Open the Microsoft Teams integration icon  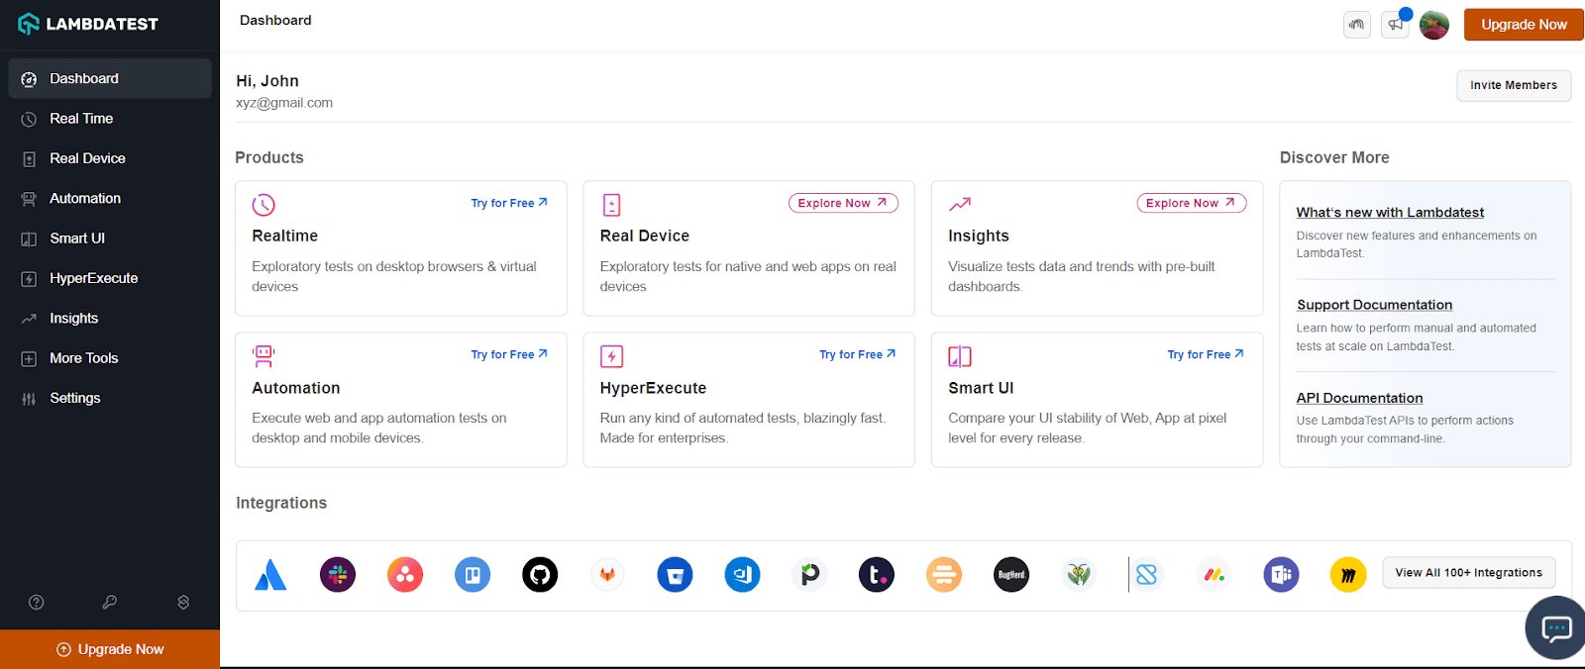click(x=1281, y=574)
